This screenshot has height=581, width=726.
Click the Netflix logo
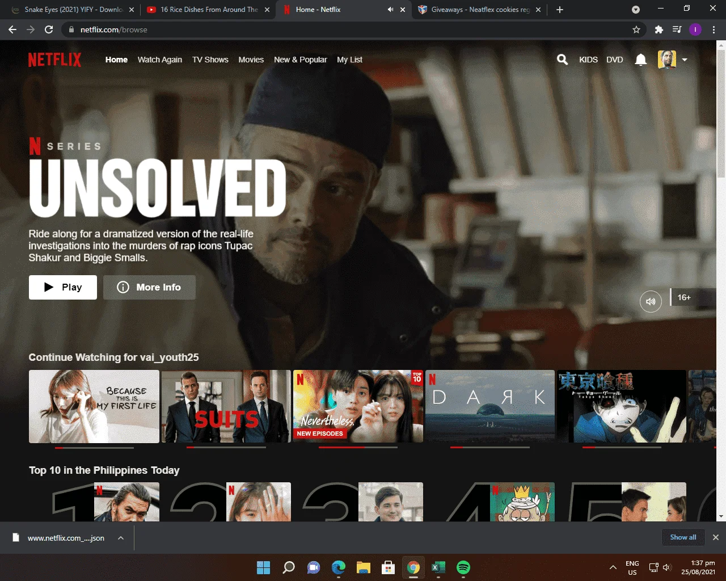[55, 60]
